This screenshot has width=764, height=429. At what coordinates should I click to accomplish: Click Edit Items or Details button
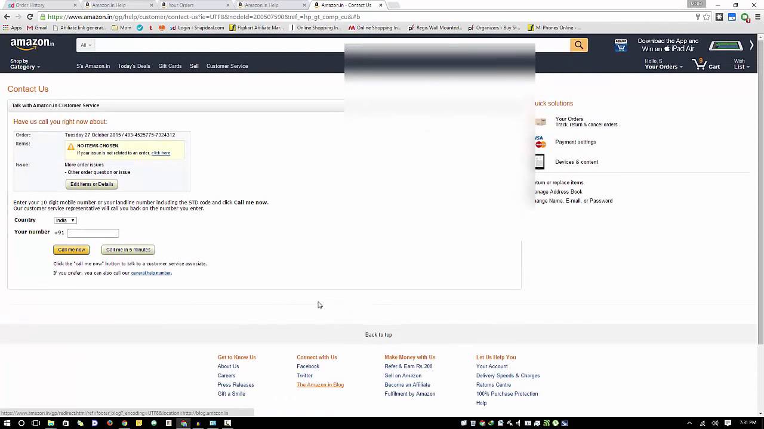tap(92, 184)
